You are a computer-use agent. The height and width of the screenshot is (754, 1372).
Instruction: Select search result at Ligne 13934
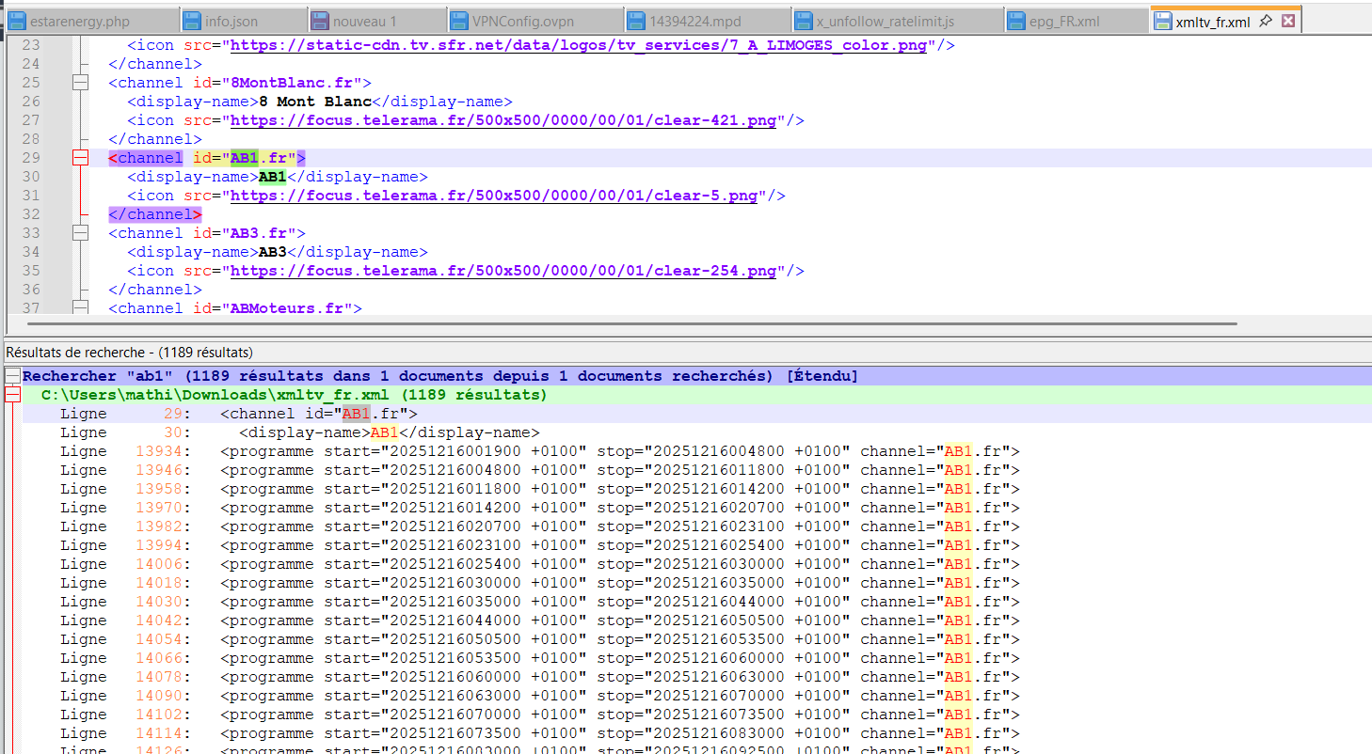(565, 451)
